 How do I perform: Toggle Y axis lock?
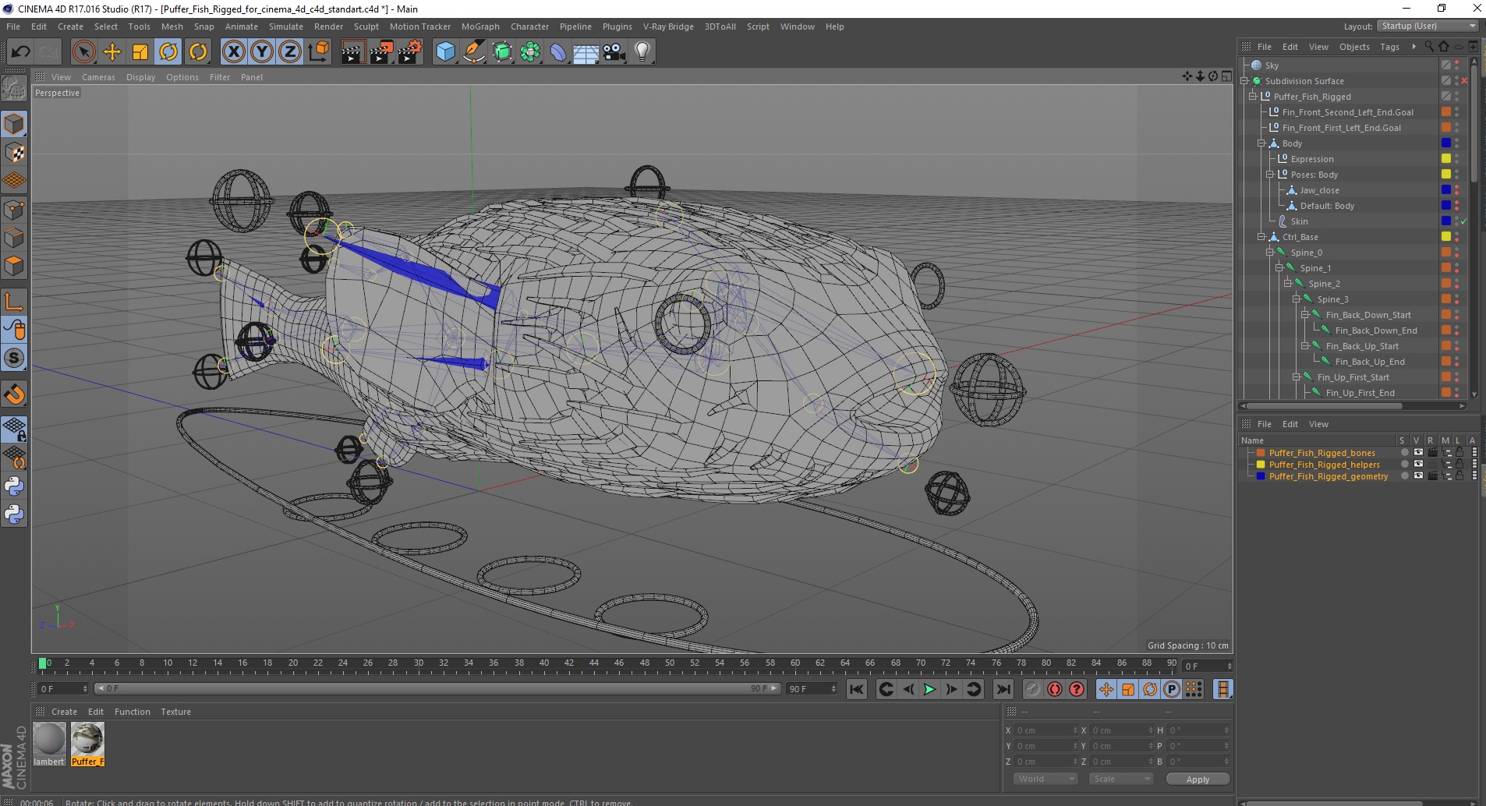pyautogui.click(x=262, y=52)
